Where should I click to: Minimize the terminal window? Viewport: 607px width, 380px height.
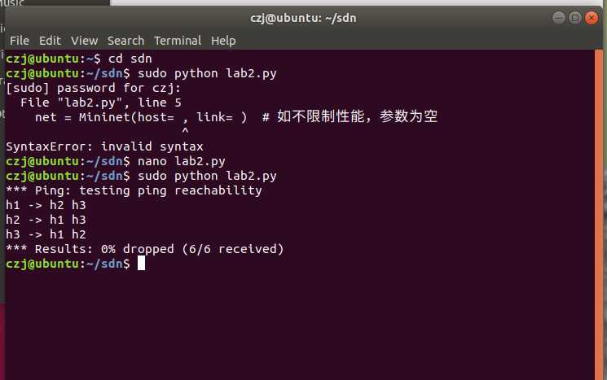(559, 18)
